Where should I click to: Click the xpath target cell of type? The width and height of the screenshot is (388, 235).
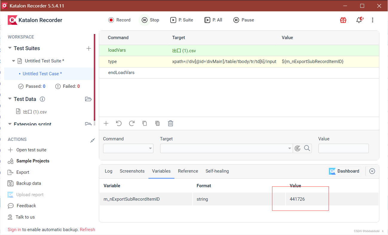tap(224, 62)
